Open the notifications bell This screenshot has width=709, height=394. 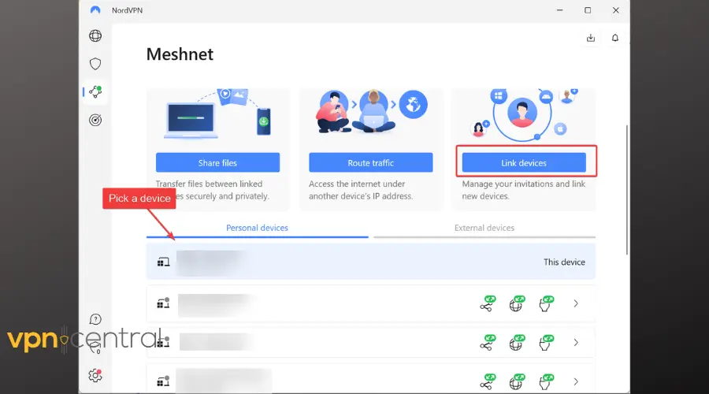click(x=615, y=38)
